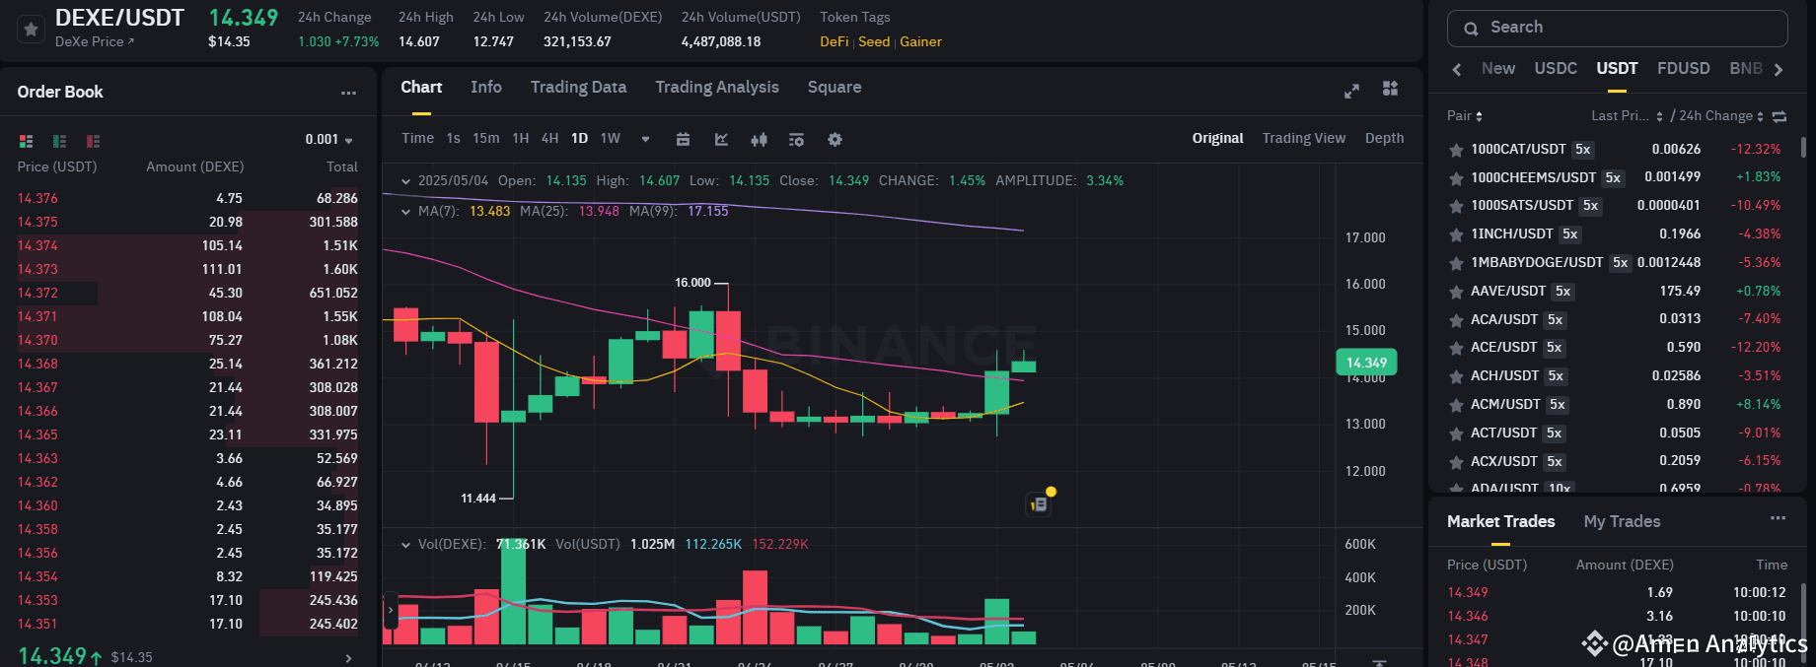Click the DeFi token tag
Screen dimensions: 1816x667
[834, 42]
